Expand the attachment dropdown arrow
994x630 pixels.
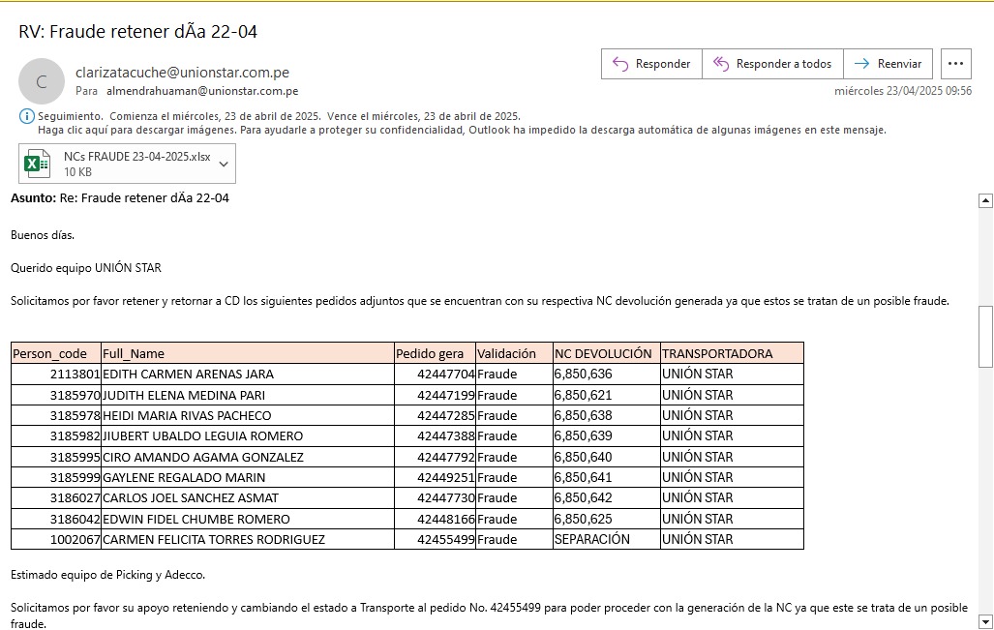tap(224, 165)
